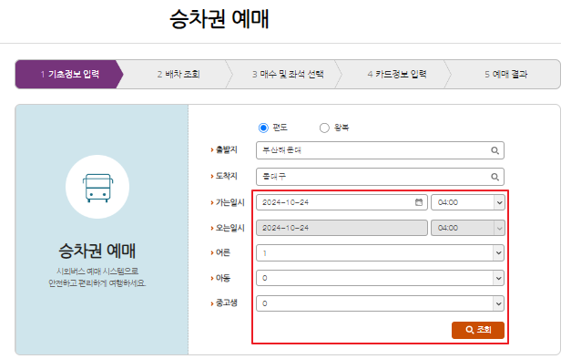Viewport: 571px width, 359px height.
Task: Select step 5 예매 결과 tab
Action: pyautogui.click(x=505, y=75)
